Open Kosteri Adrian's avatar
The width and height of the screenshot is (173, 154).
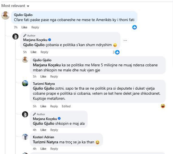(x=25, y=137)
